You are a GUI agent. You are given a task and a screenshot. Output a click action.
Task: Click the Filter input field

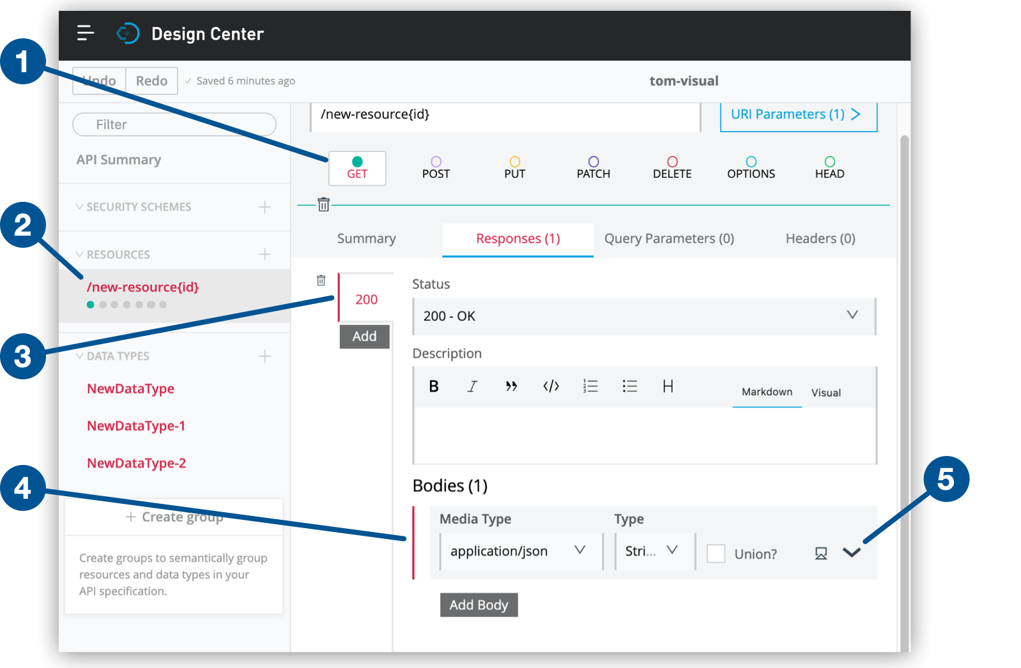tap(174, 125)
